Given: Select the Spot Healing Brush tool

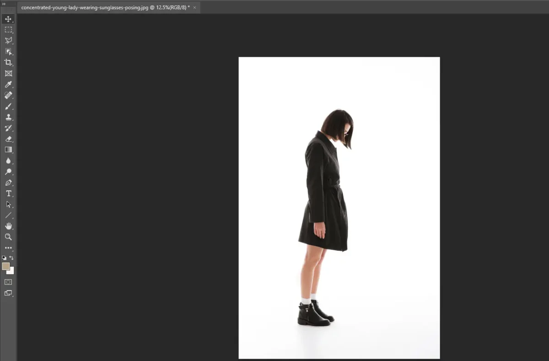Looking at the screenshot, I should [8, 96].
